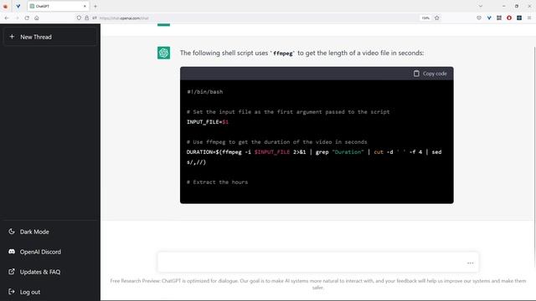Copy the code block contents

[430, 74]
